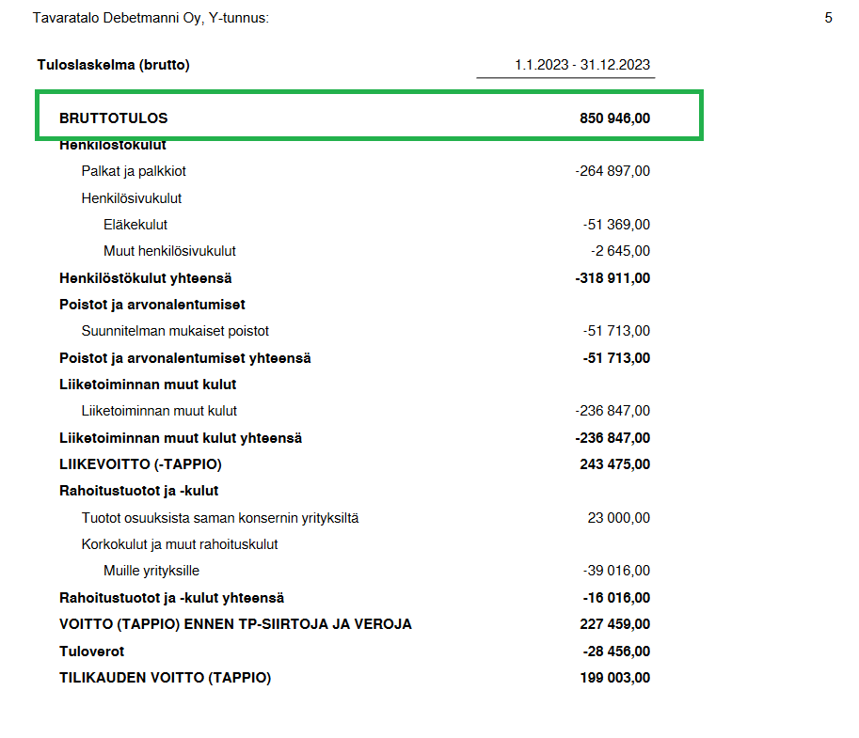Select the LIIKEVOITTO (-TAPPIO) row label
Image resolution: width=859 pixels, height=738 pixels.
coord(140,464)
